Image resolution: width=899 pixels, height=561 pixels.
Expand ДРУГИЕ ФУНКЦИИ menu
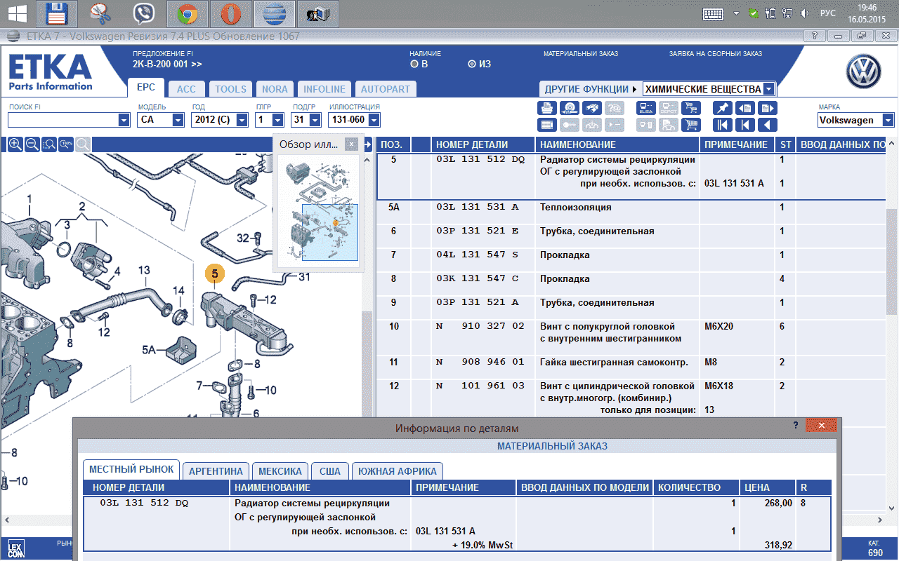[x=590, y=89]
